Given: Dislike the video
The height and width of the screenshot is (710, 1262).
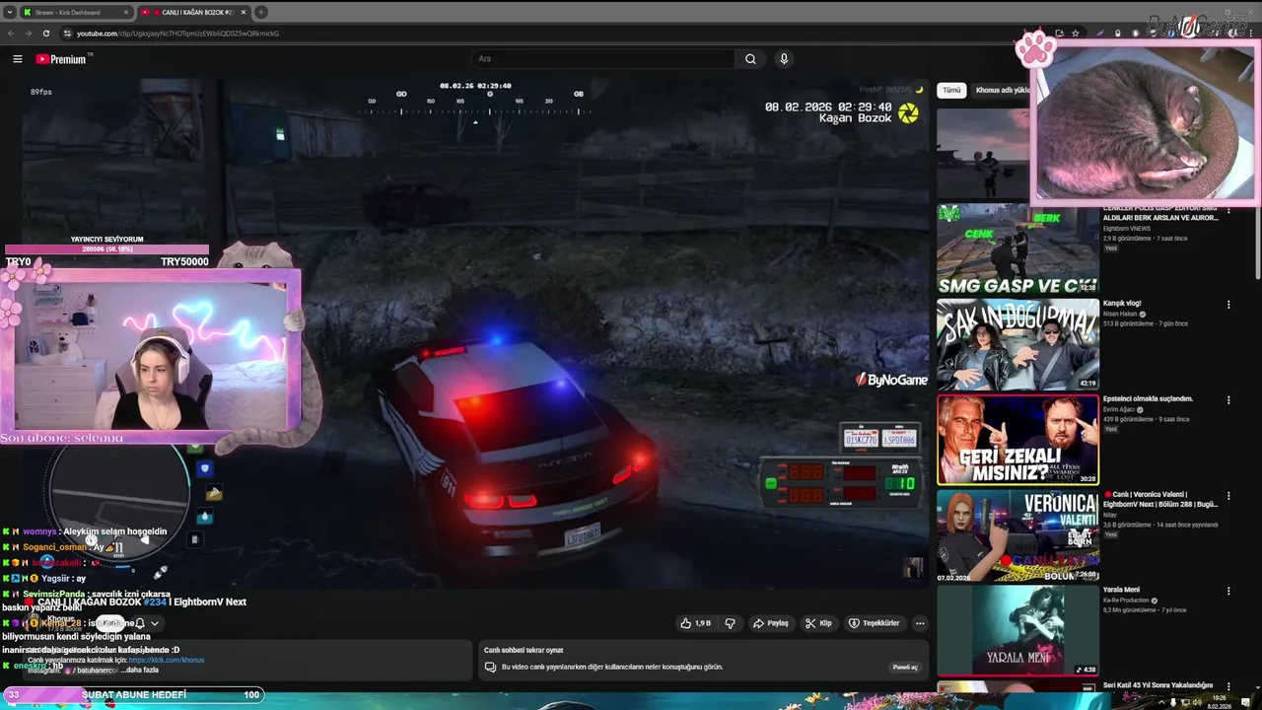Looking at the screenshot, I should tap(731, 623).
